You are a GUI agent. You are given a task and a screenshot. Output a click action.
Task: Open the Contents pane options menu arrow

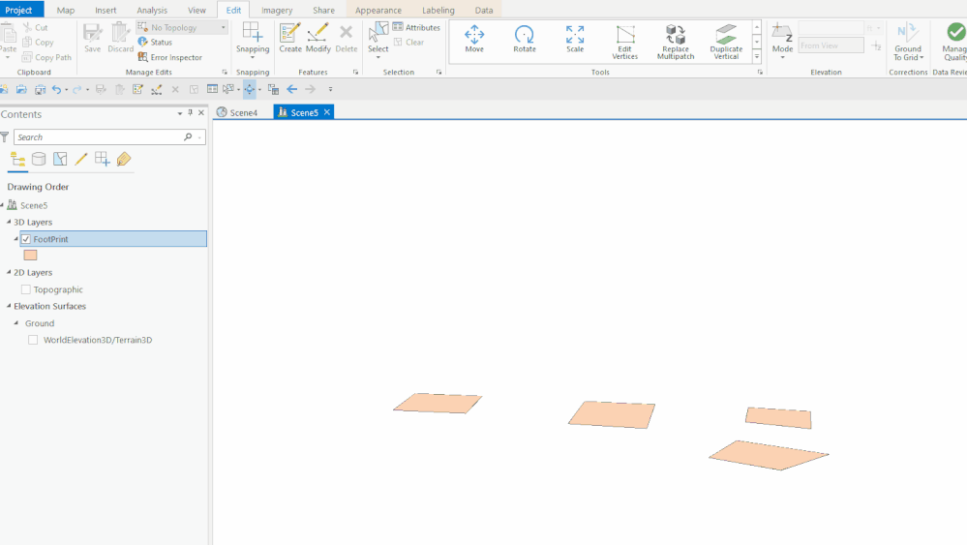[x=179, y=113]
